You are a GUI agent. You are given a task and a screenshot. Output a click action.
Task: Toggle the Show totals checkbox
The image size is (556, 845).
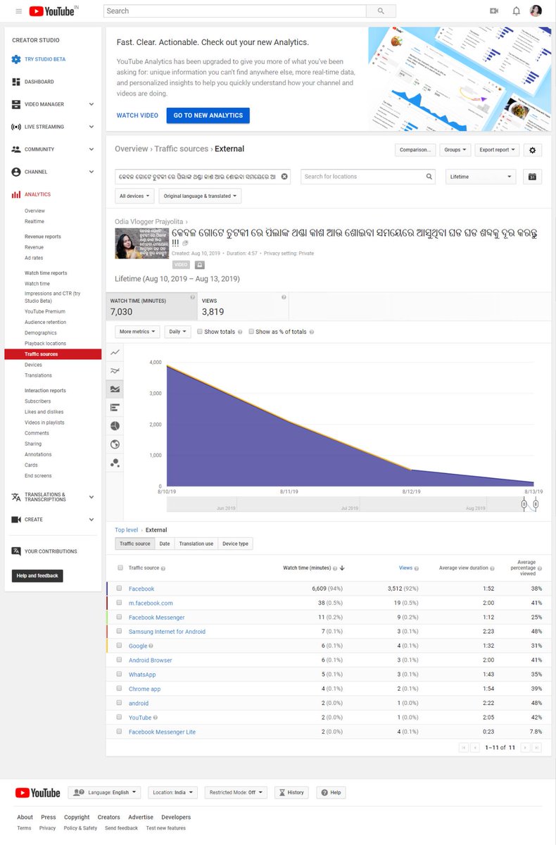tap(200, 332)
